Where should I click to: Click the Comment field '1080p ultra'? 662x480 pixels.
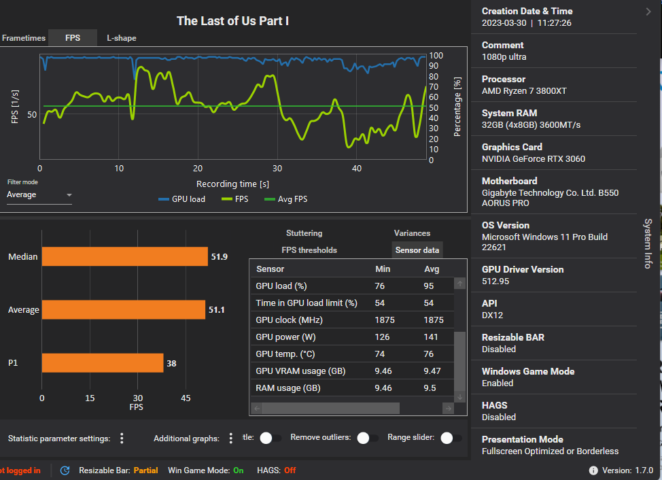[x=504, y=57]
